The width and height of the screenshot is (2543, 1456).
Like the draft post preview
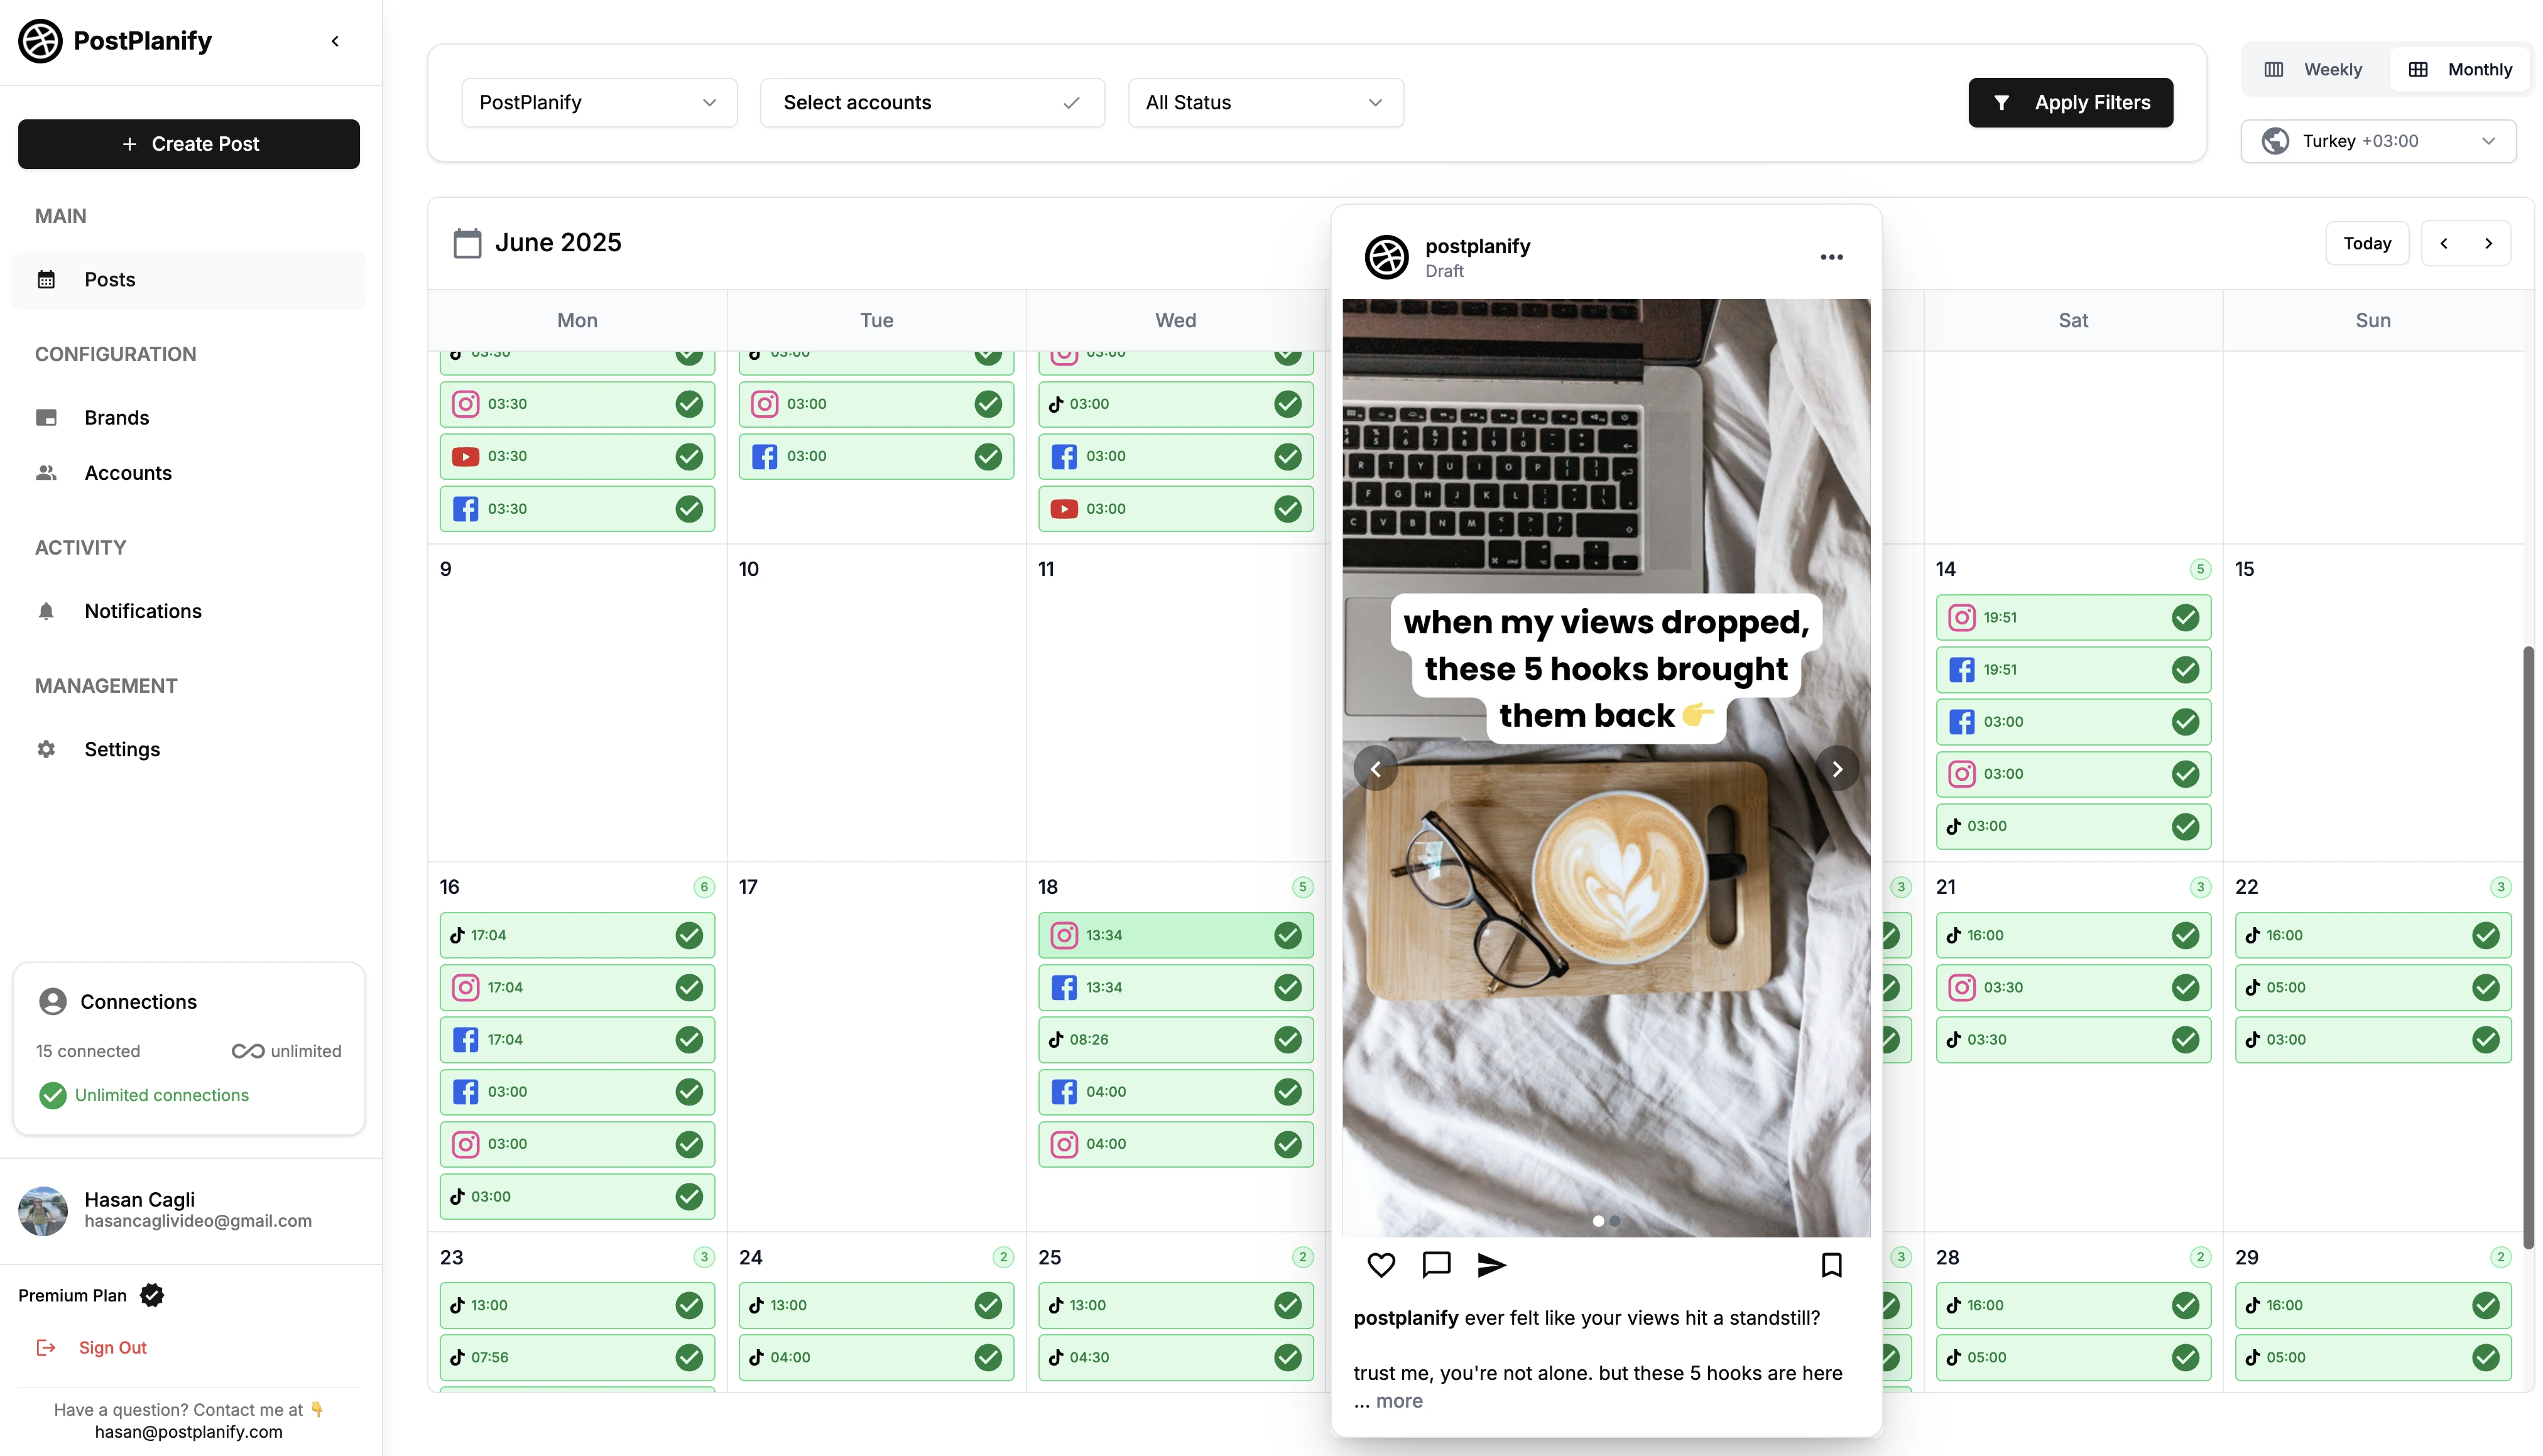[x=1381, y=1264]
